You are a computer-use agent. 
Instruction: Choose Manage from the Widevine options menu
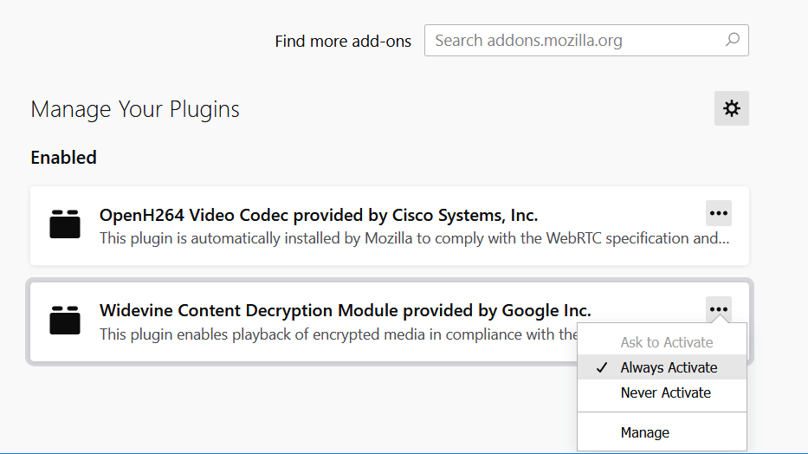point(645,432)
